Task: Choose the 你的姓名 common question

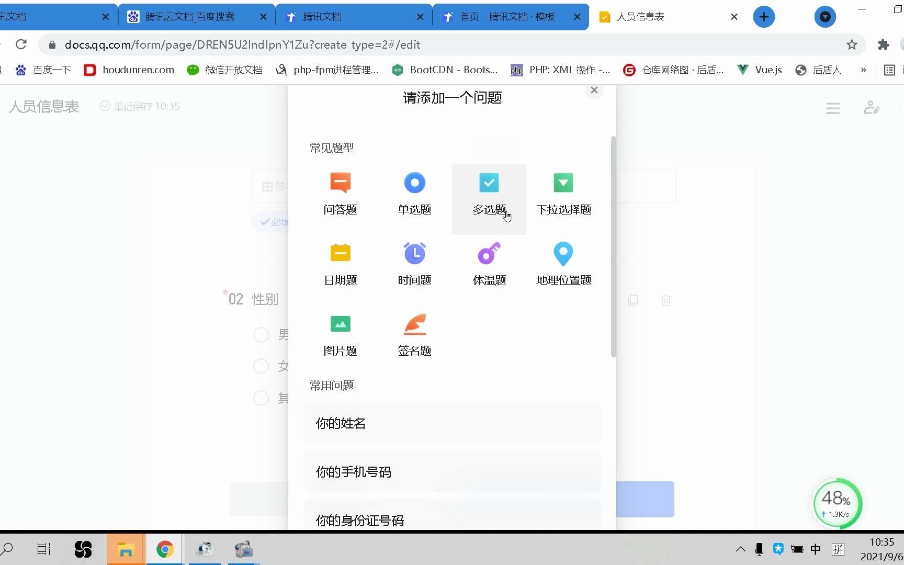Action: point(452,423)
